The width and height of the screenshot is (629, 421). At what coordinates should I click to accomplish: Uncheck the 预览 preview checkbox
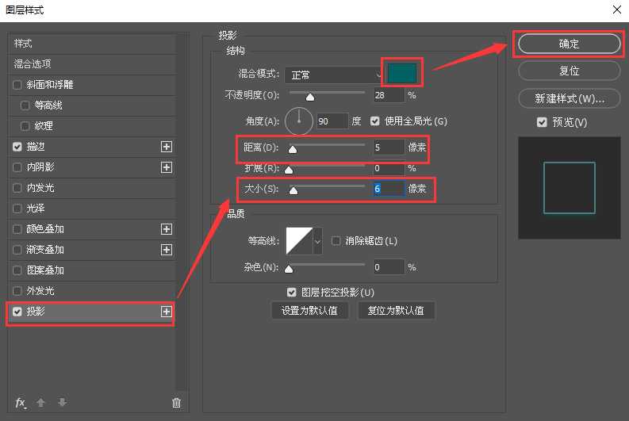[x=542, y=122]
